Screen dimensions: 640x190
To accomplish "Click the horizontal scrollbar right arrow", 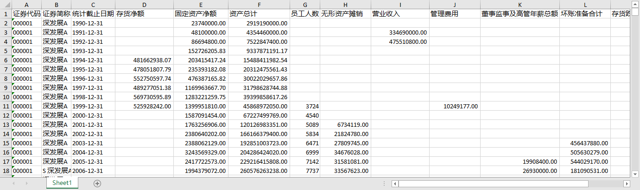I will click(x=627, y=184).
